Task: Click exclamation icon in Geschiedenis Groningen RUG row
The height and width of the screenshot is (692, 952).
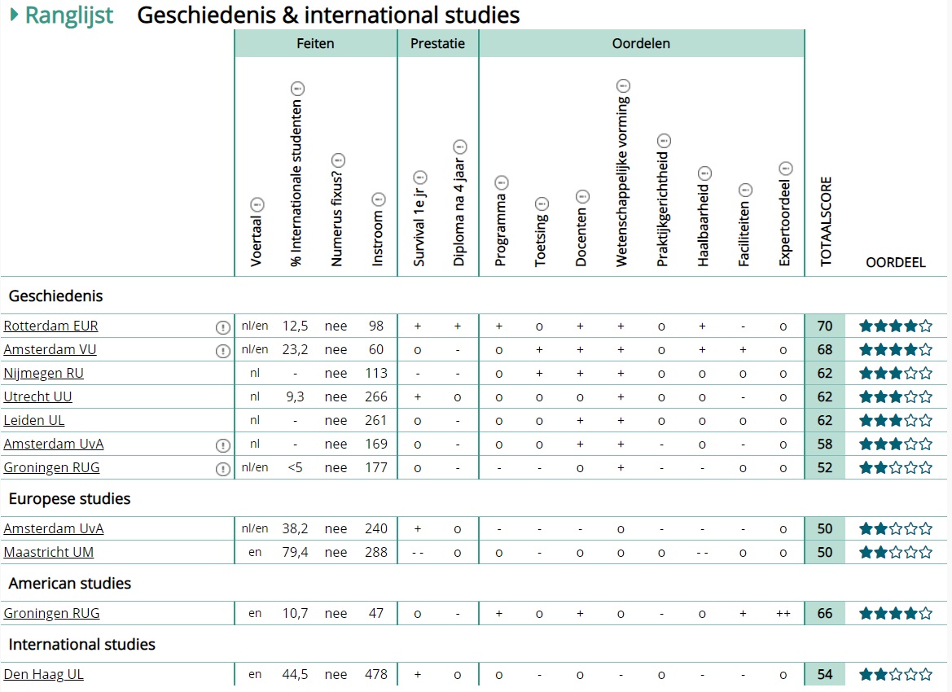Action: click(x=223, y=469)
